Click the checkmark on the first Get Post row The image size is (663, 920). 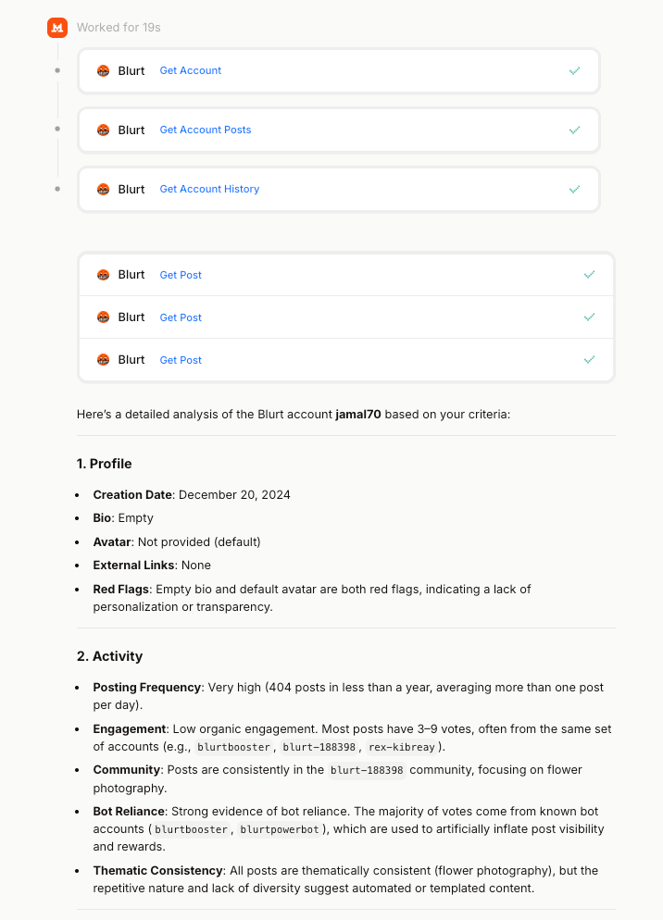click(x=590, y=275)
